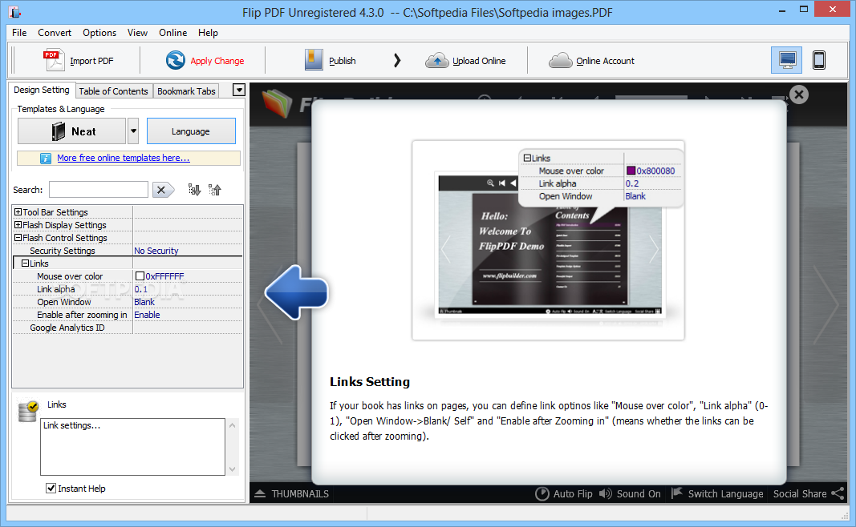Open the File menu
This screenshot has height=527, width=856.
pos(19,33)
